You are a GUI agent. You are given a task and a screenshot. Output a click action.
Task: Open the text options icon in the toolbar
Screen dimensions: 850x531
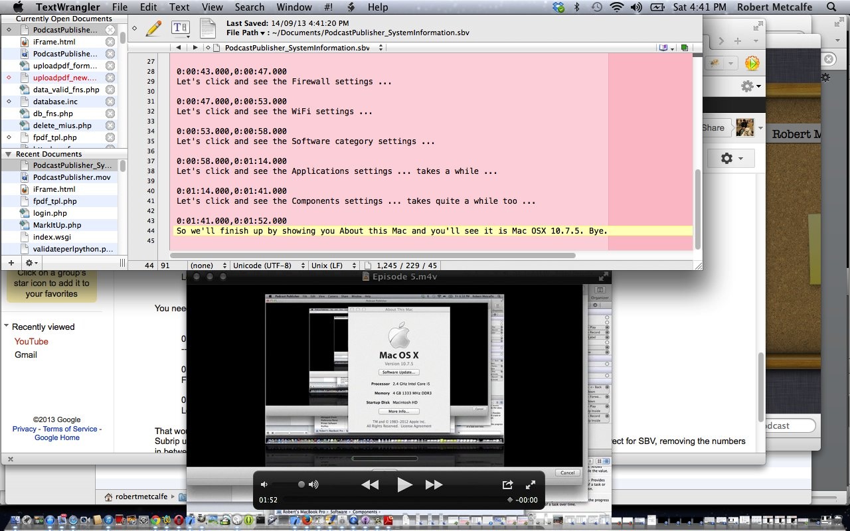[x=180, y=28]
